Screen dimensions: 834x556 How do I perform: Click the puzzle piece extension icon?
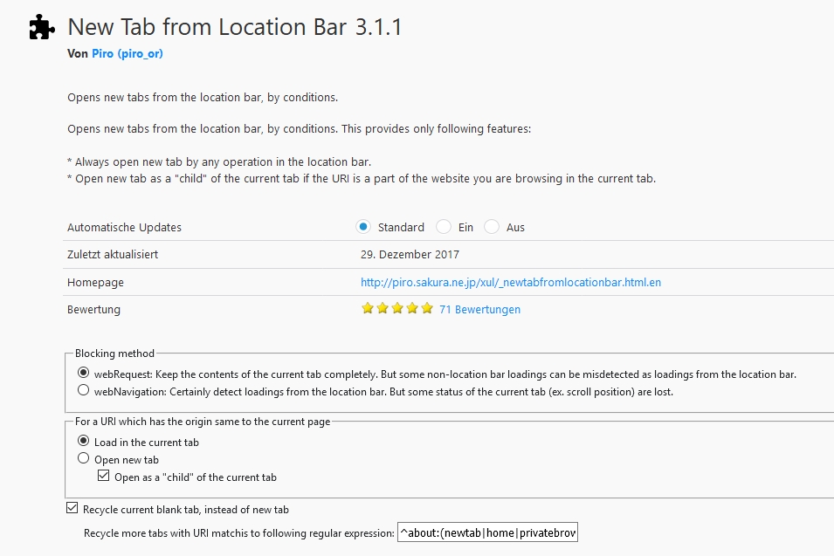42,28
